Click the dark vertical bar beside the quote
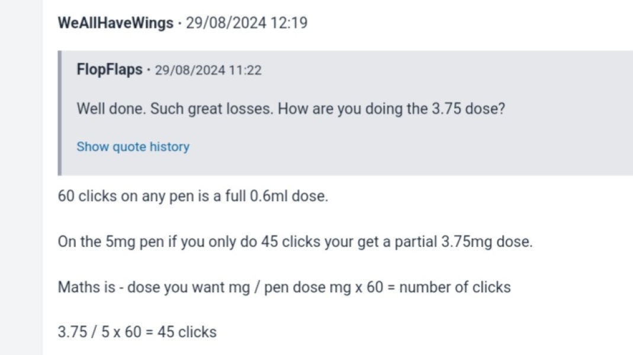Viewport: 633px width, 355px height. 60,112
